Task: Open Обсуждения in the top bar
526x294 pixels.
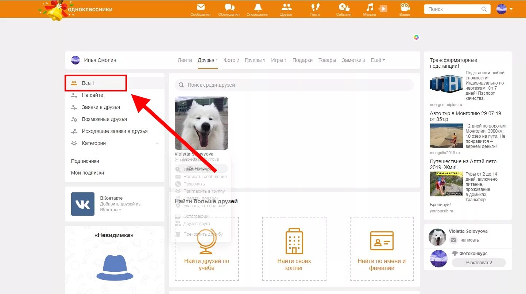Action: (229, 9)
